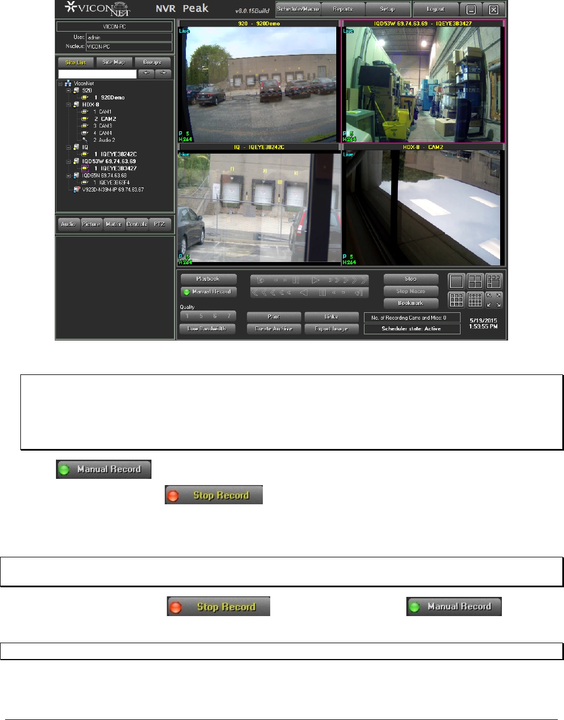564x720 pixels.
Task: Click the HDX-8 device icon
Action: tap(76, 104)
